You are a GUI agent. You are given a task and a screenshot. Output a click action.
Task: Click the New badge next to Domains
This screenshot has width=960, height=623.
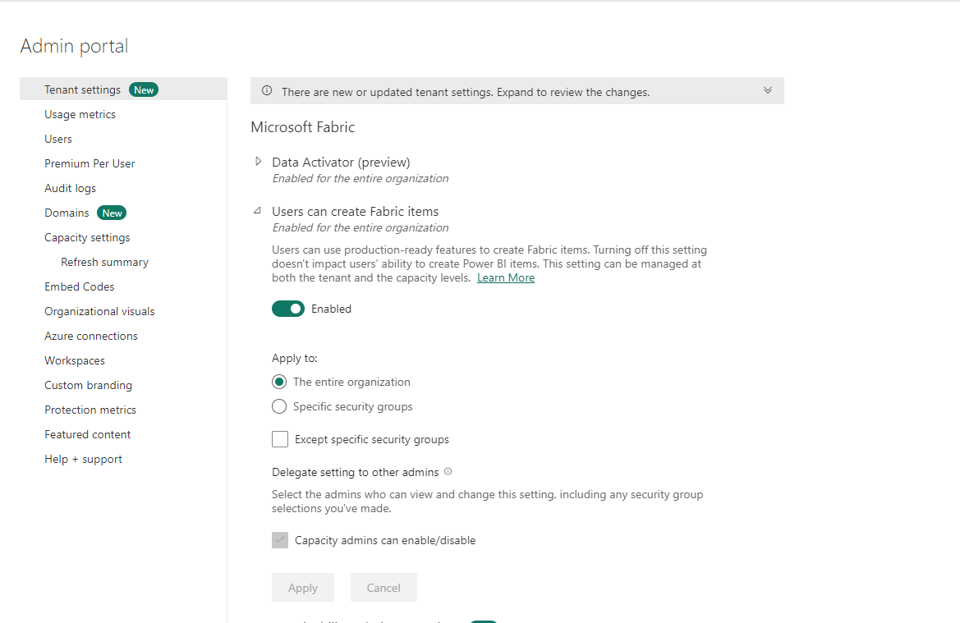click(112, 213)
